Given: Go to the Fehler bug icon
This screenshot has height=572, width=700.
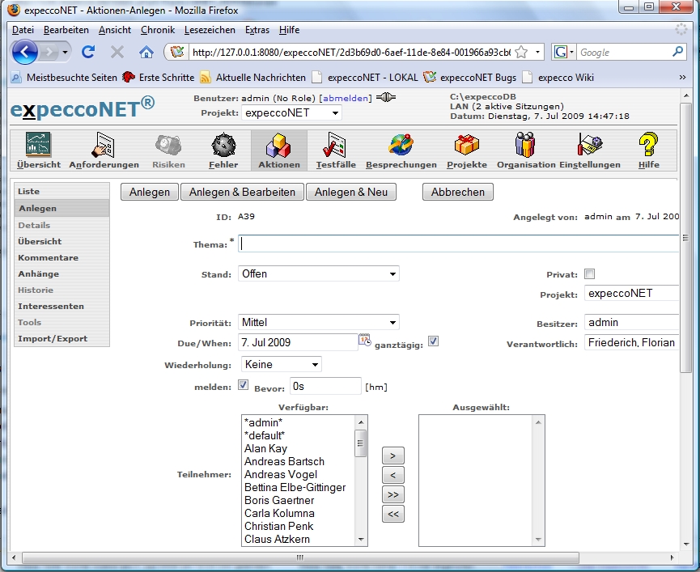Looking at the screenshot, I should (223, 146).
